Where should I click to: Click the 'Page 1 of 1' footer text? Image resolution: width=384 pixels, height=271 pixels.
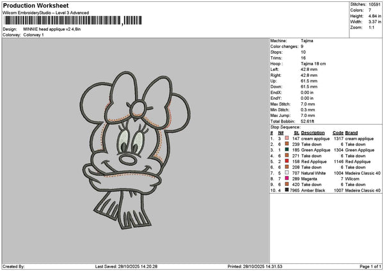(x=371, y=267)
